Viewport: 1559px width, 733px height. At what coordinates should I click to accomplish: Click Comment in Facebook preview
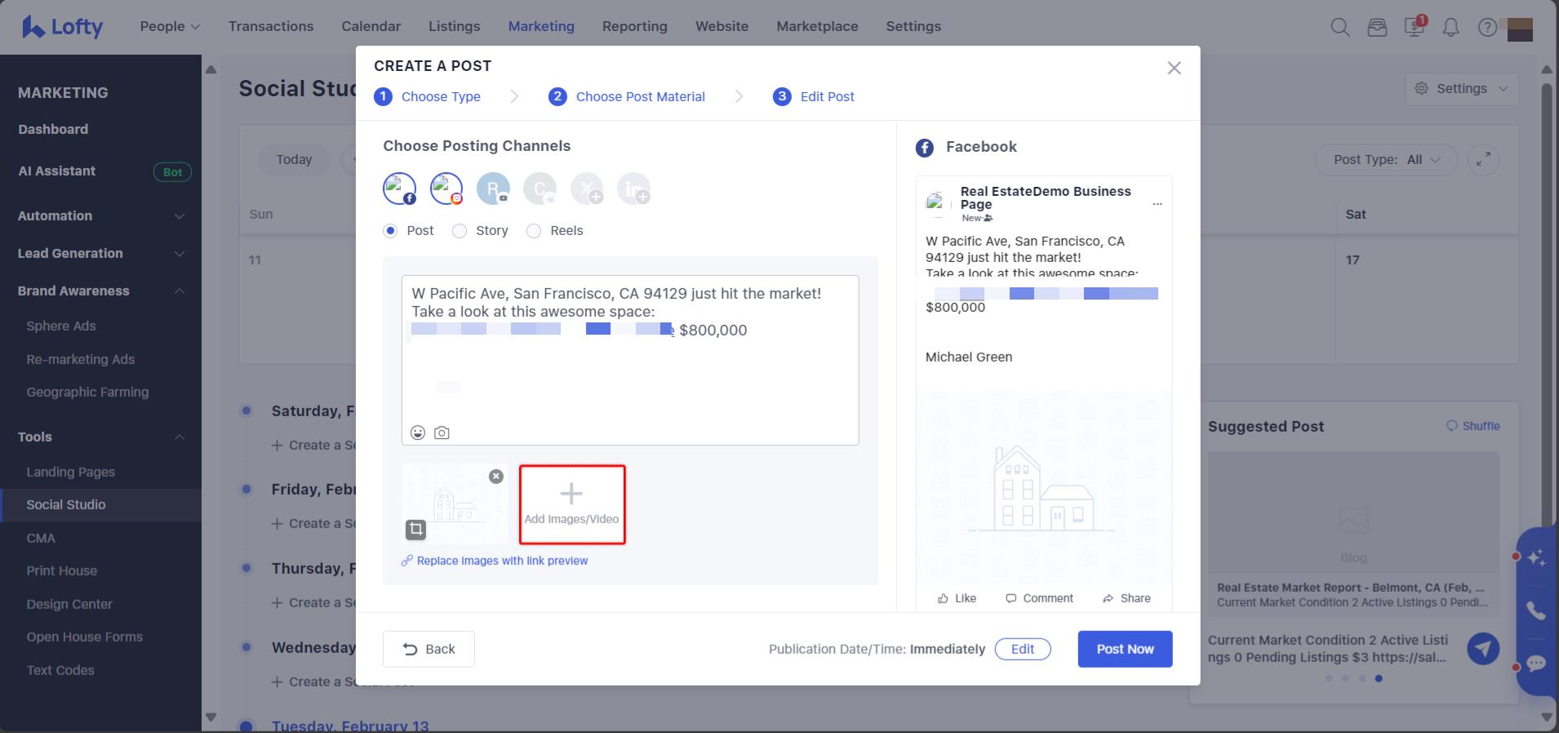(1039, 598)
